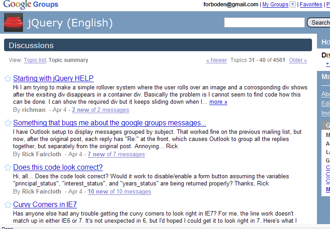The height and width of the screenshot is (229, 330).
Task: Star the 'Something that bugs me' topic
Action: 8,123
